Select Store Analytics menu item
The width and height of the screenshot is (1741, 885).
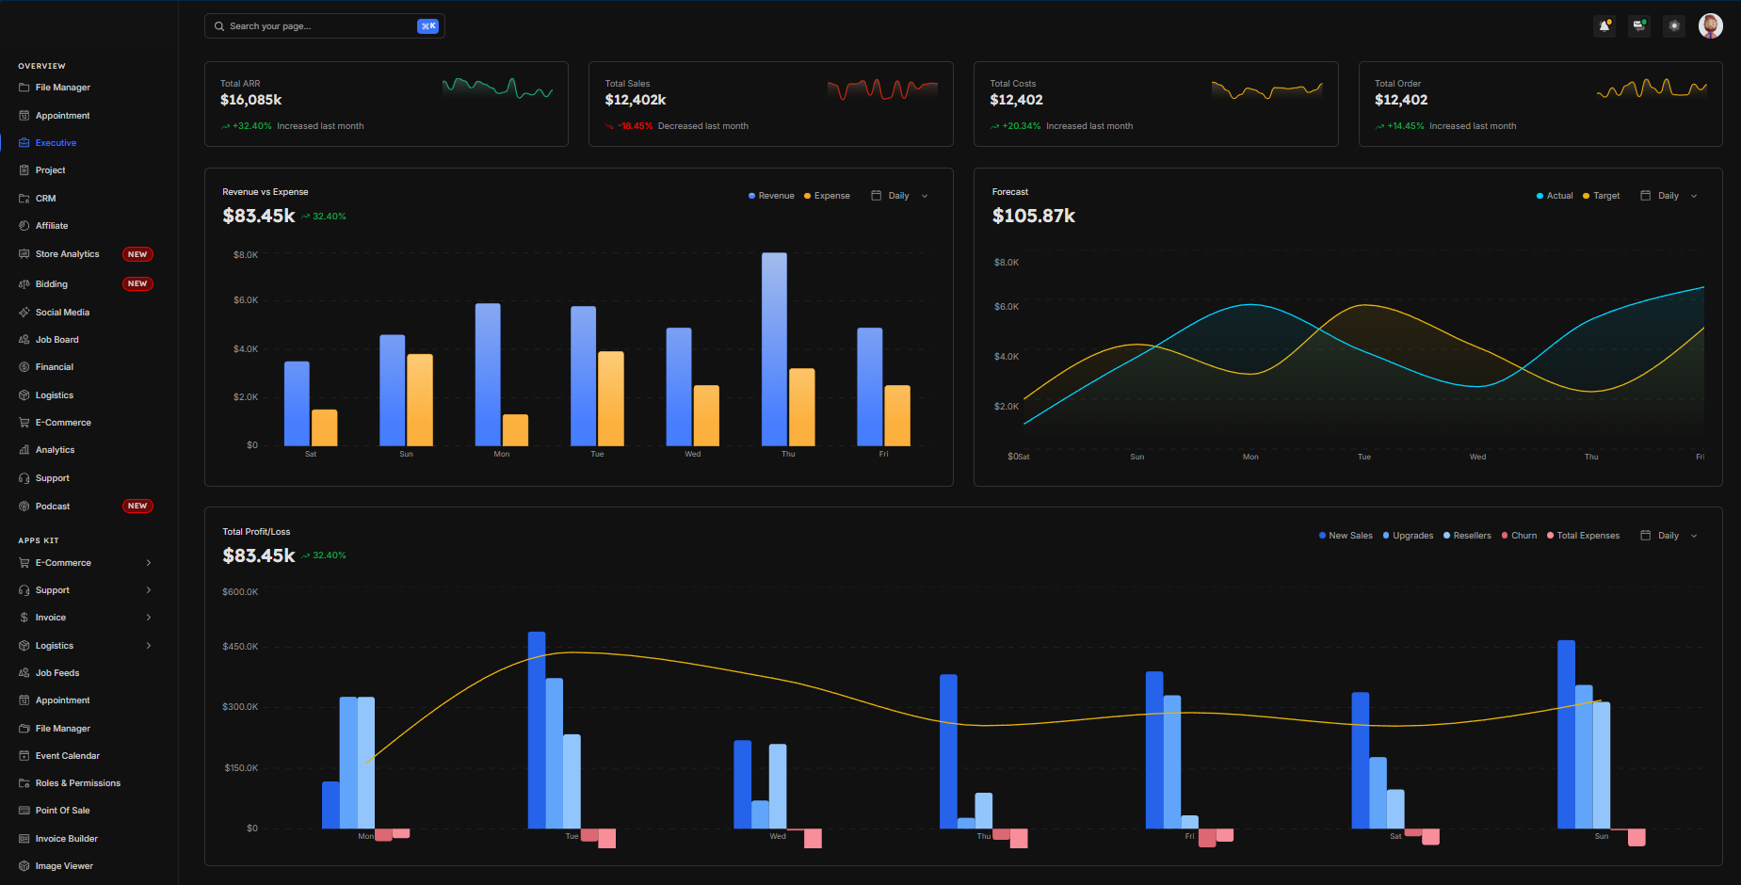pyautogui.click(x=67, y=254)
